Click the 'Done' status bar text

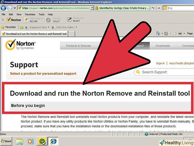coord(3,134)
